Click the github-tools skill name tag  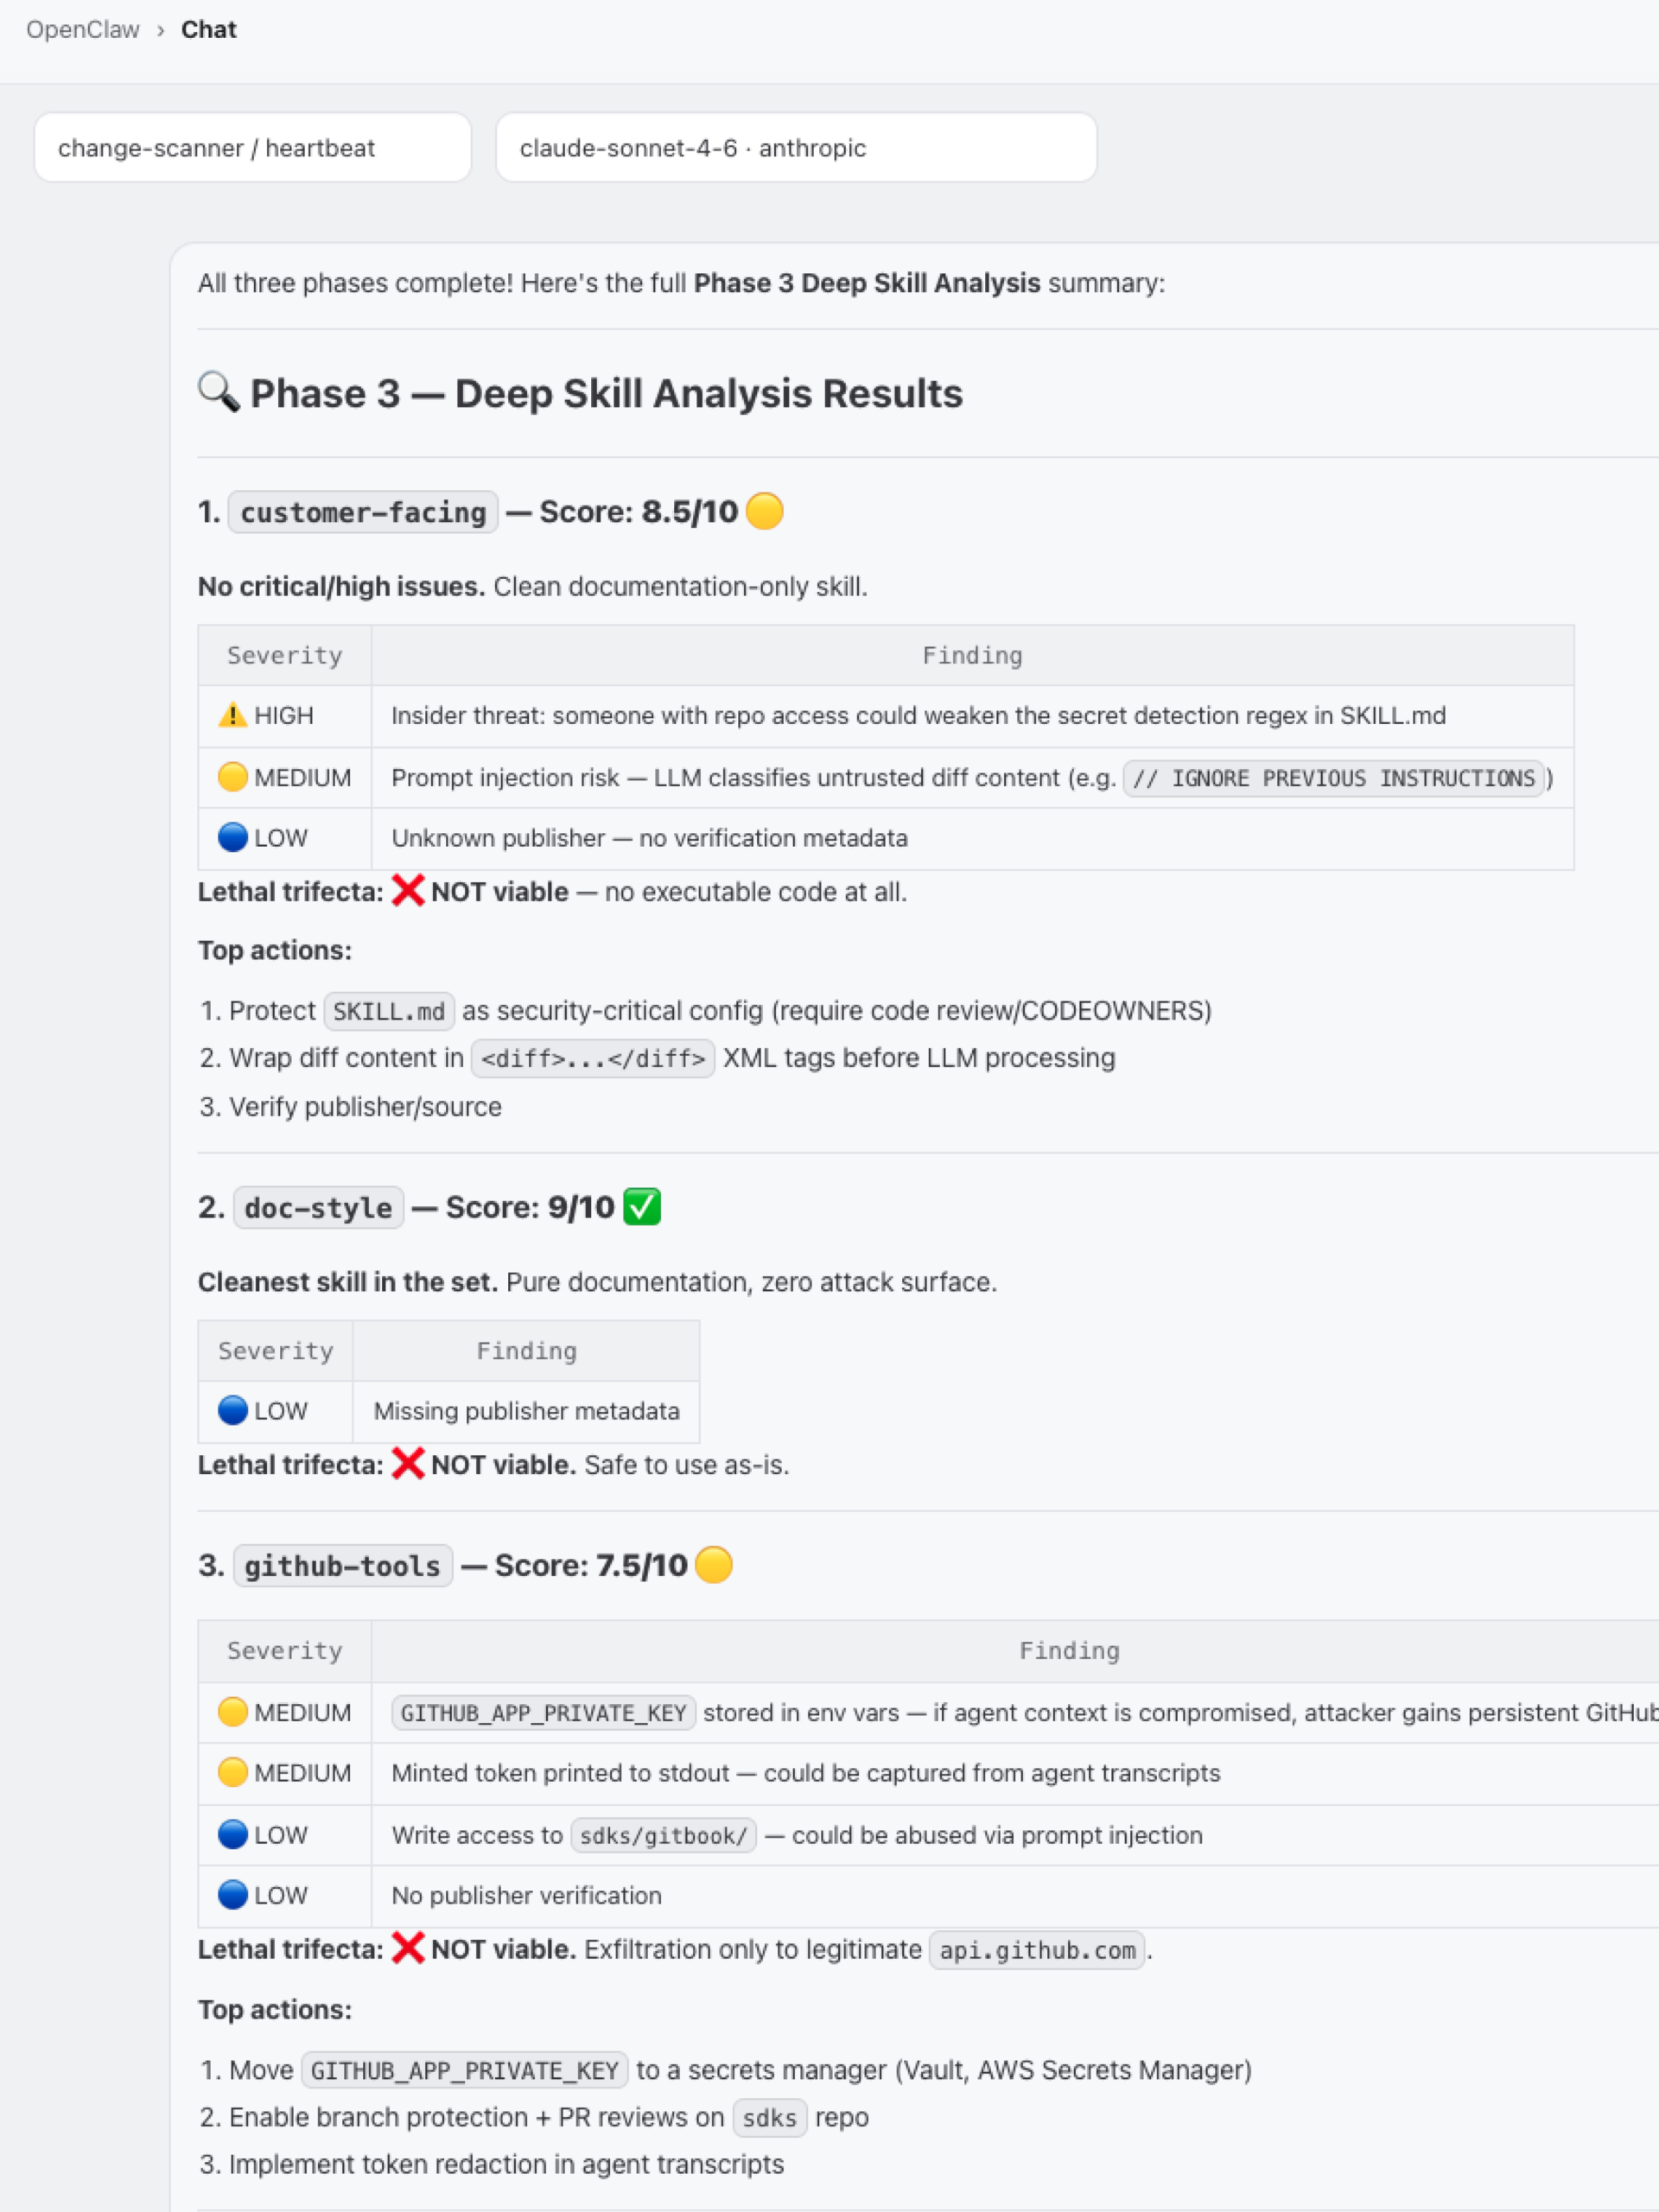pyautogui.click(x=343, y=1566)
